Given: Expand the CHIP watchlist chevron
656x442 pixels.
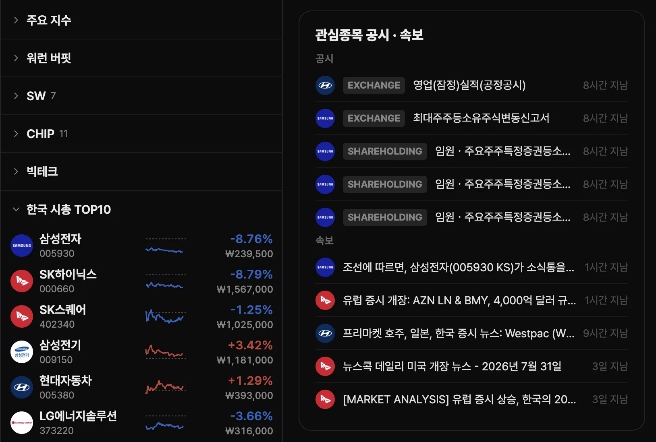Looking at the screenshot, I should click(16, 134).
